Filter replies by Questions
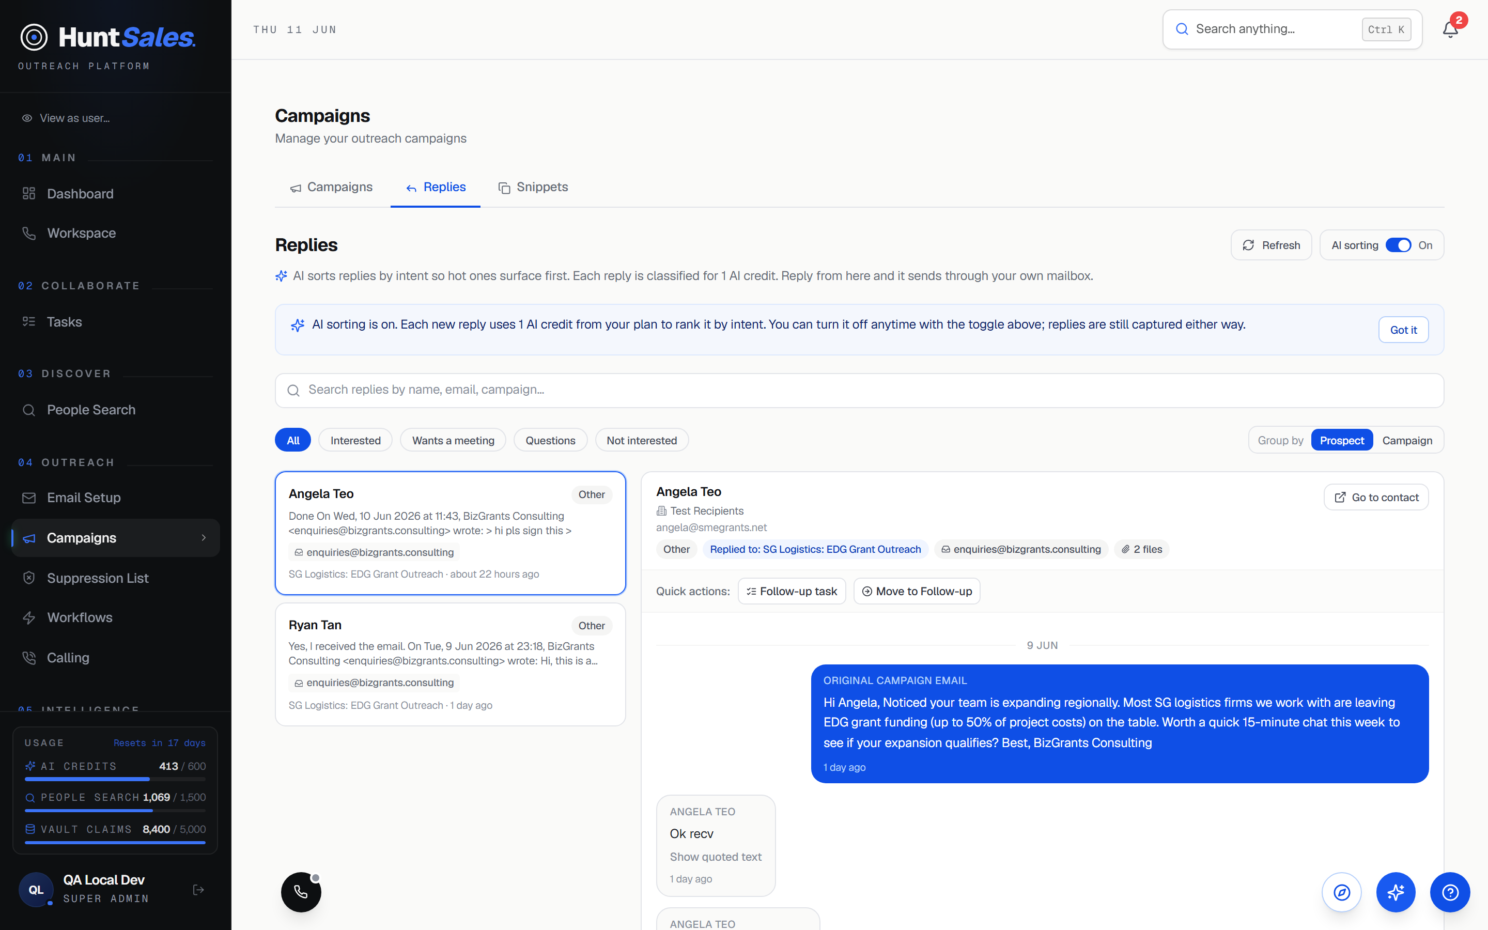 pos(550,440)
